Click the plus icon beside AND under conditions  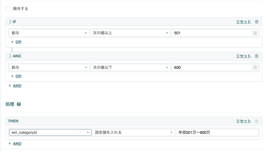tap(10, 86)
